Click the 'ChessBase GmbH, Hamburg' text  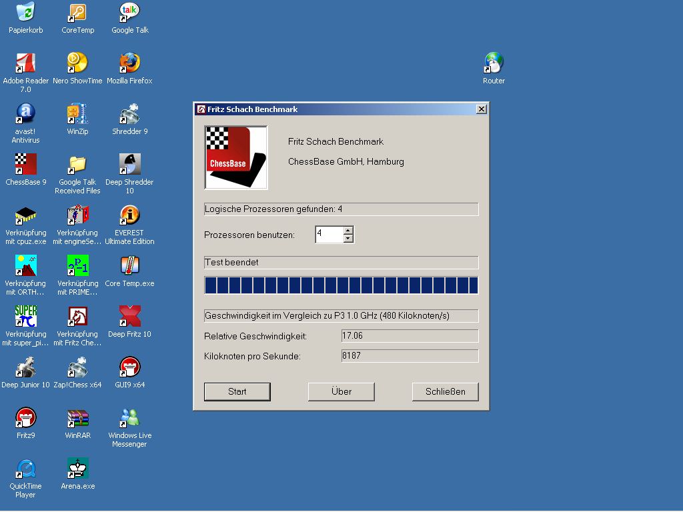click(346, 161)
